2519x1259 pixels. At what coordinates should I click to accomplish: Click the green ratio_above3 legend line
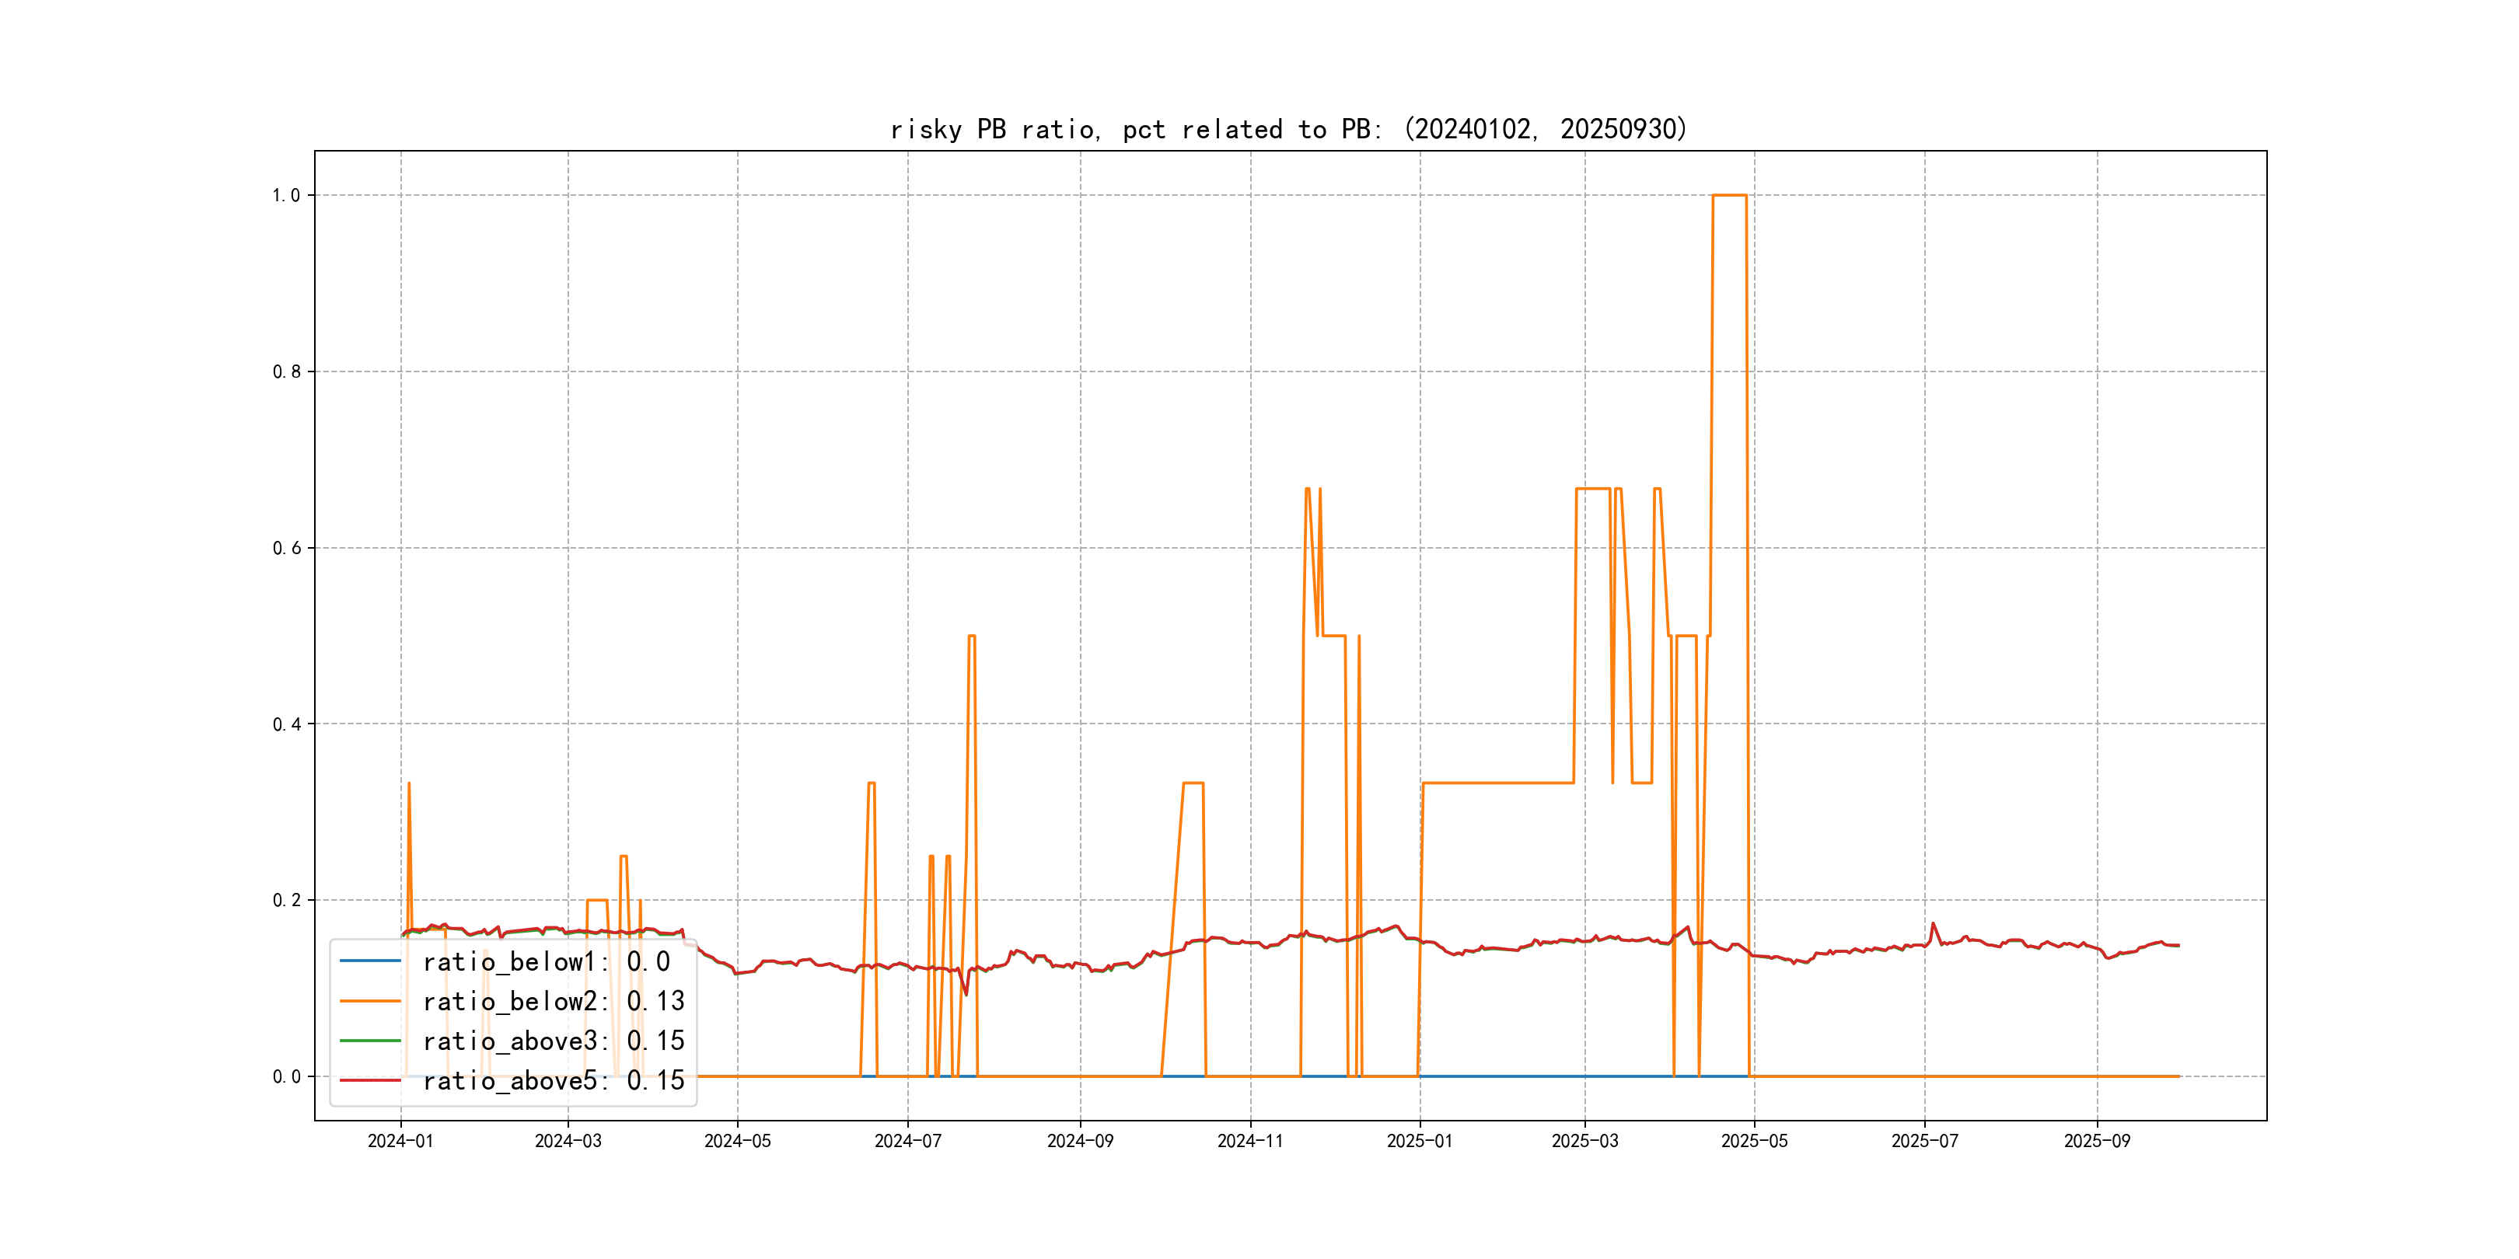click(x=369, y=1040)
